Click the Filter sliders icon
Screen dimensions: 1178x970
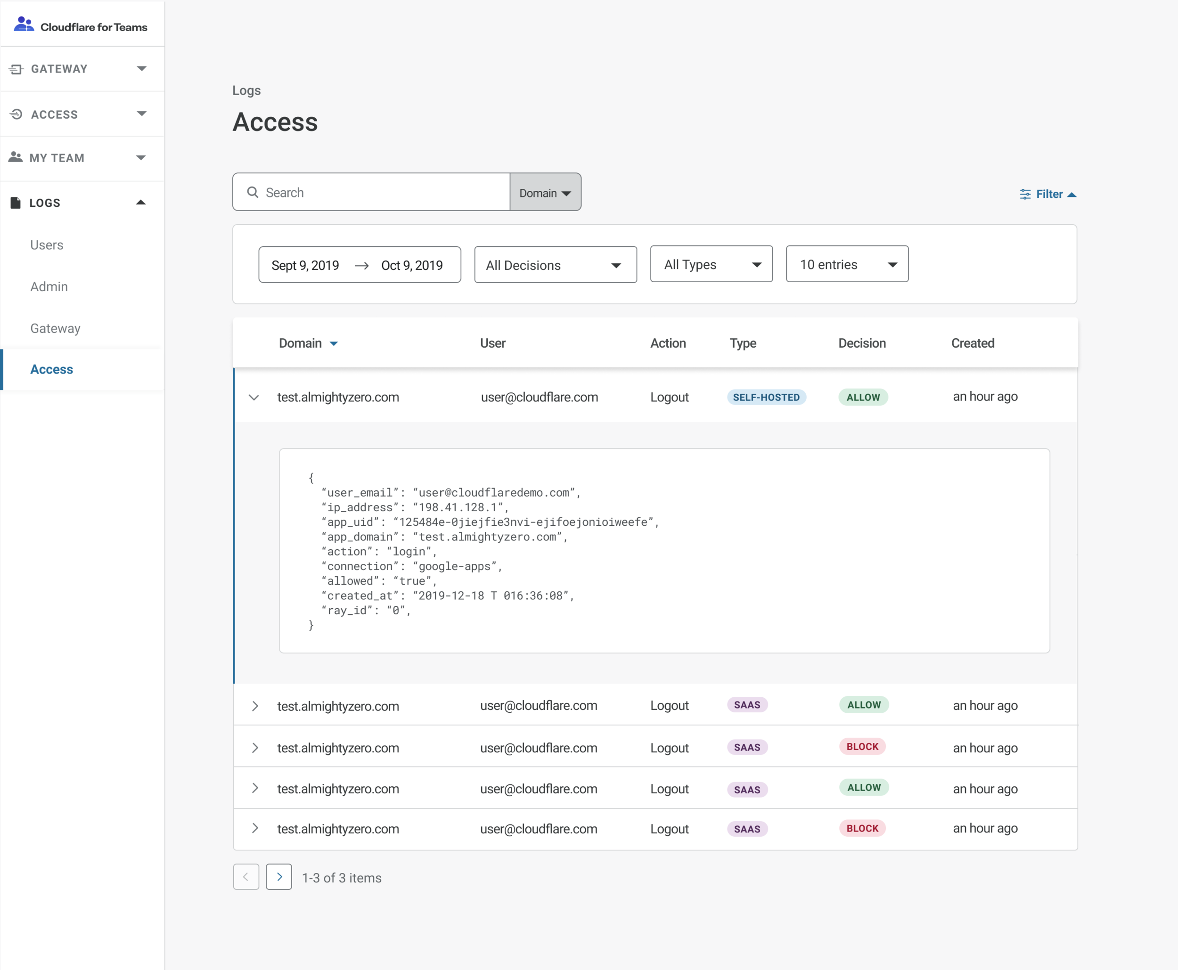coord(1025,195)
